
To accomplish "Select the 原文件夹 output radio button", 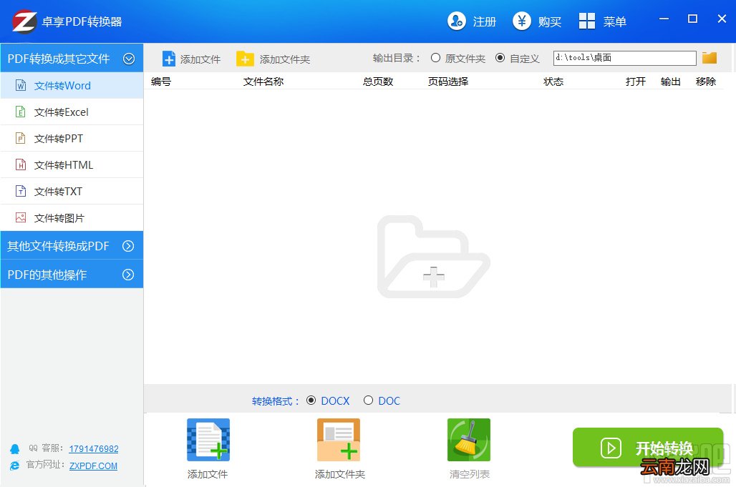I will [x=435, y=58].
